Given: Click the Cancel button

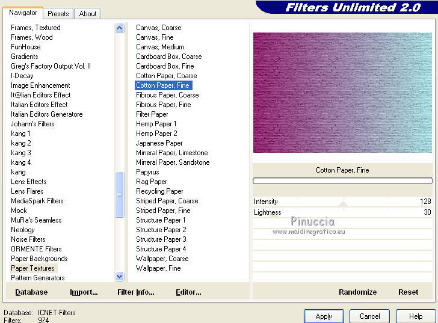Looking at the screenshot, I should click(369, 316).
